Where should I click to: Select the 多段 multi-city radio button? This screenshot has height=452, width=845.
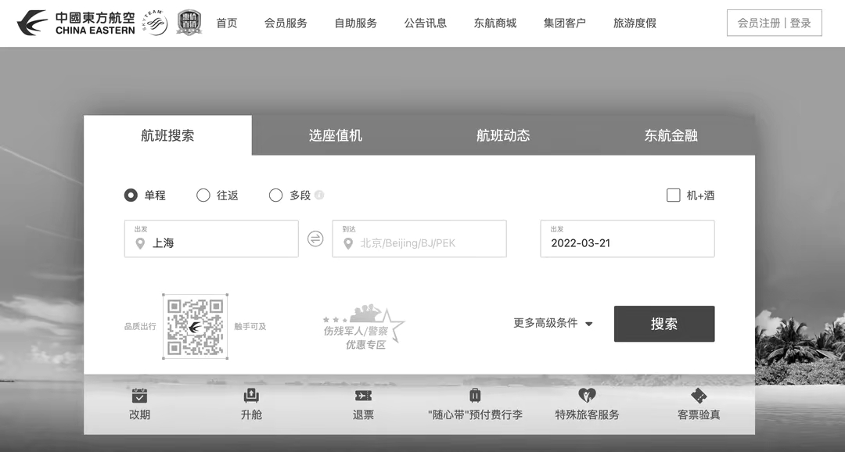point(275,195)
